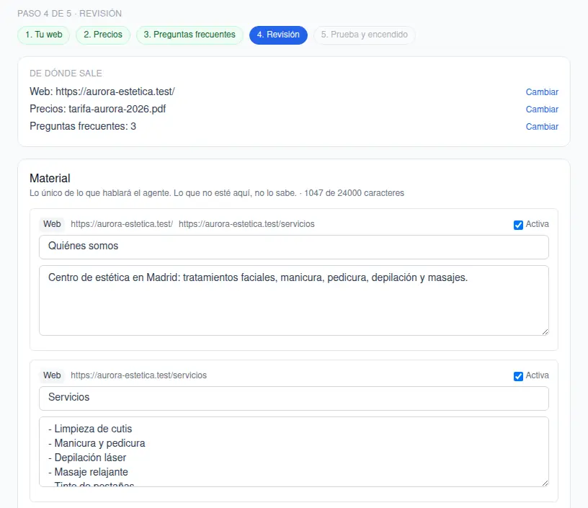
Task: Uncheck Activa for the Quiénes somos block
Action: click(x=518, y=225)
